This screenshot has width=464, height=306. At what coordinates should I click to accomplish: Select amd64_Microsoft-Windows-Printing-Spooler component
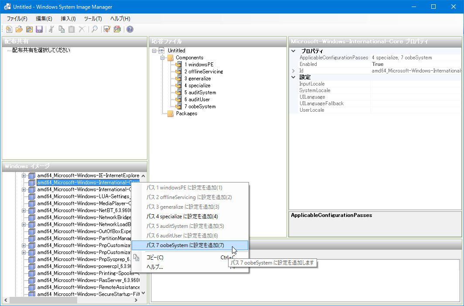tap(88, 273)
